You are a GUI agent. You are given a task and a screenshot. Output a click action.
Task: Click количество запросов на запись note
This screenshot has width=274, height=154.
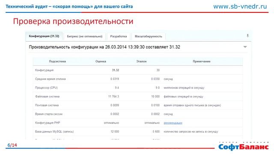click(x=191, y=131)
